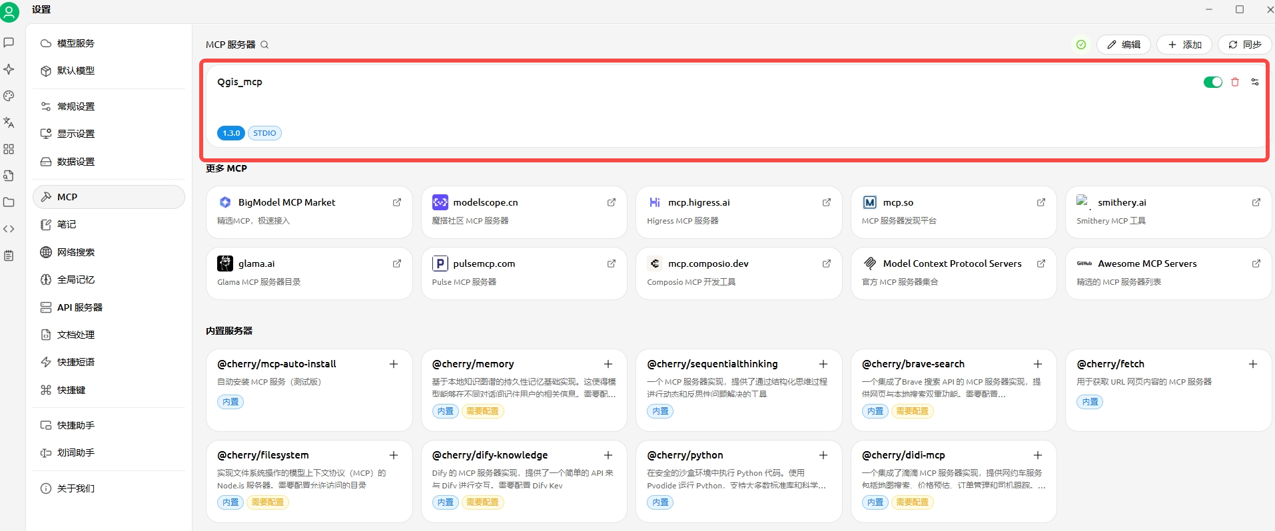The image size is (1275, 531).
Task: Open pulsemcp.com card
Action: [524, 273]
